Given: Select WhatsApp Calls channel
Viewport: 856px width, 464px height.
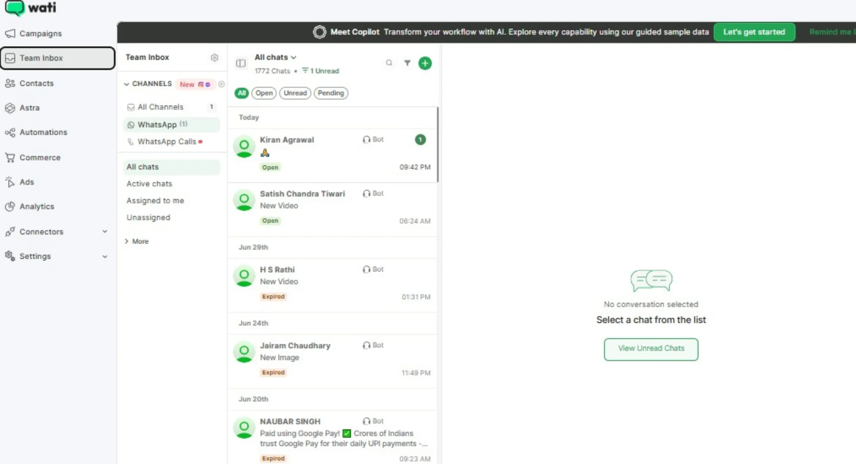Looking at the screenshot, I should pyautogui.click(x=172, y=142).
